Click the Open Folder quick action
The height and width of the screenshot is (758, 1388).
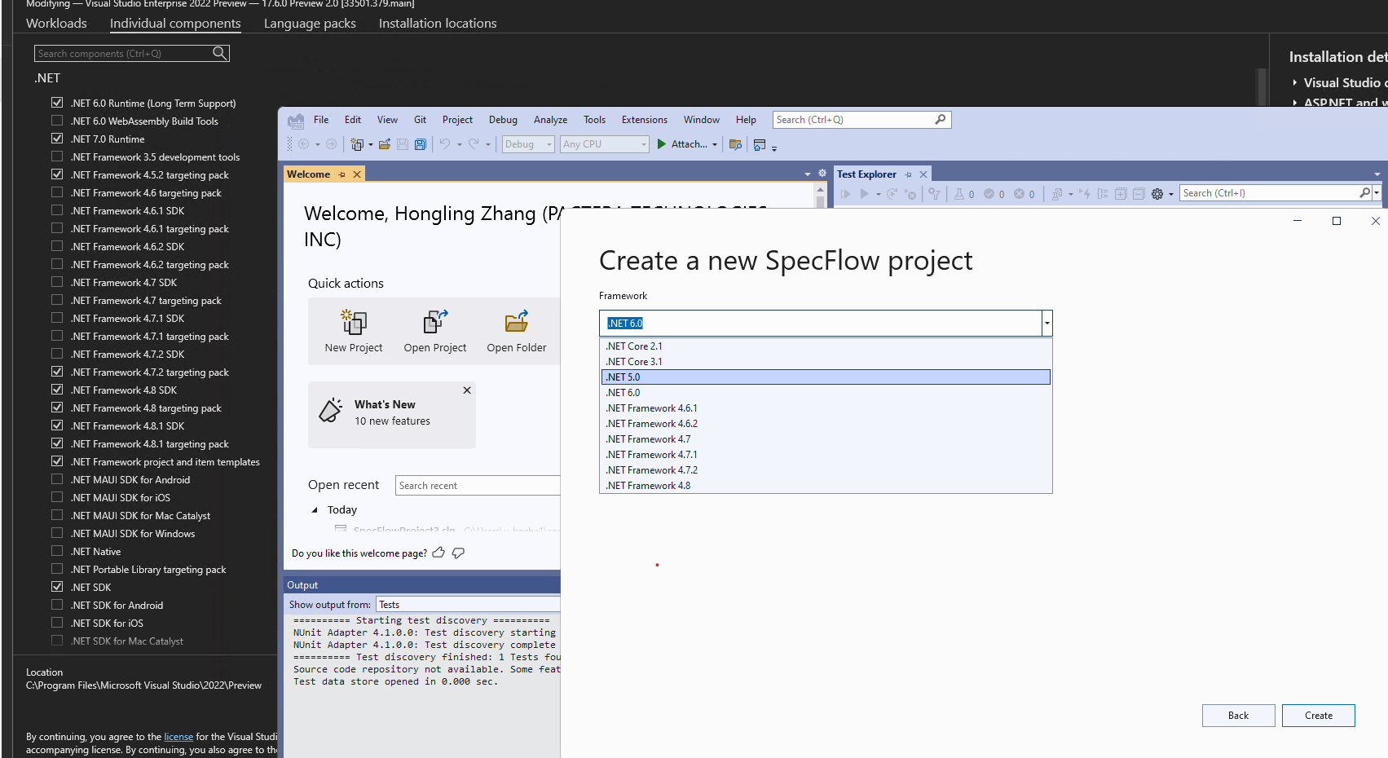coord(517,331)
